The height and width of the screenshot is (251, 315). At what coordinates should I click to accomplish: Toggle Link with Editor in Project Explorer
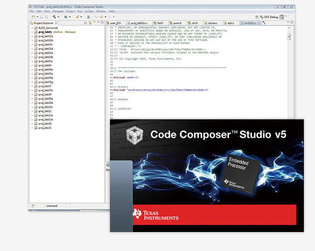click(x=90, y=23)
